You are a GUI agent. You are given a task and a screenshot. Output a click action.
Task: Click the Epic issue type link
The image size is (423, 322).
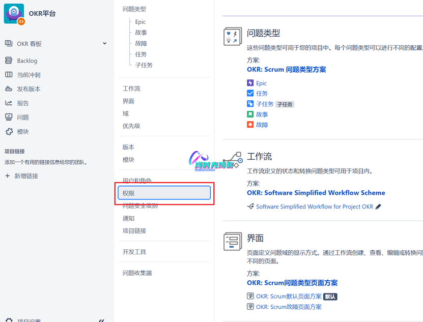(x=261, y=83)
